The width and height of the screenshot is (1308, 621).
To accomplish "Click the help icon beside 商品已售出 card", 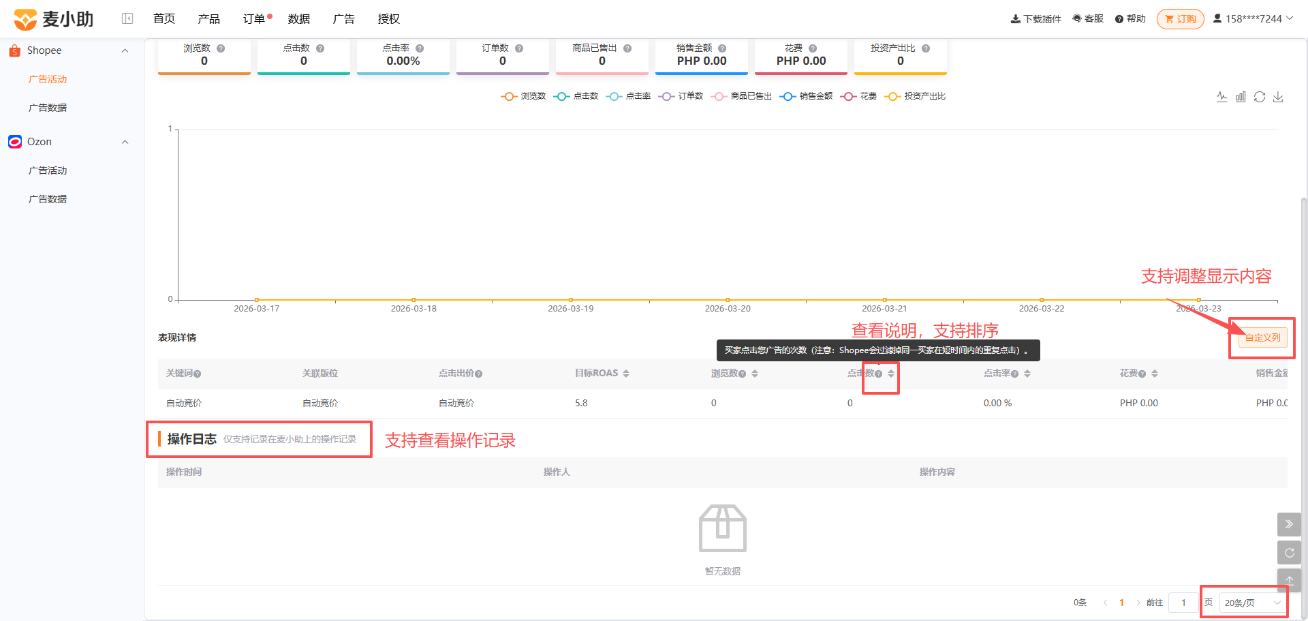I will [x=627, y=48].
